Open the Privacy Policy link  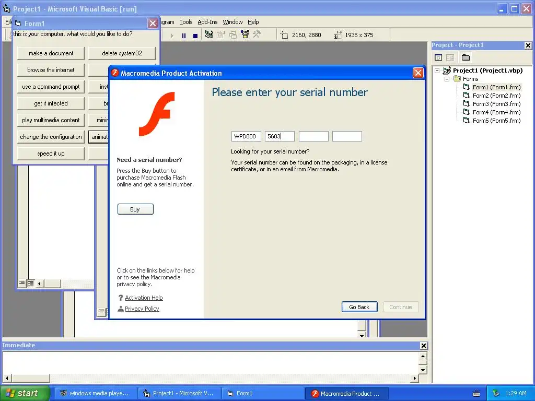point(142,309)
